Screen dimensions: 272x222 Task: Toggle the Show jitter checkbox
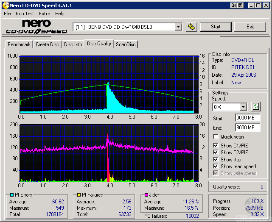[x=216, y=160]
